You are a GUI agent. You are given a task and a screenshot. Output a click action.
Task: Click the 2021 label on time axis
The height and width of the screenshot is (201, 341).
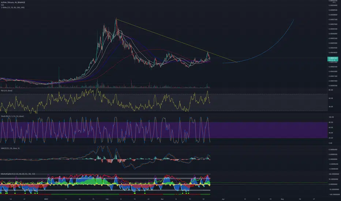(46, 199)
